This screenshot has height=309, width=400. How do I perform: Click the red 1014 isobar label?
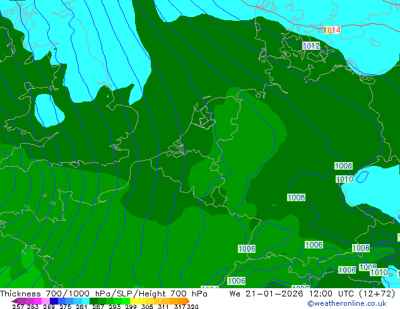[331, 30]
